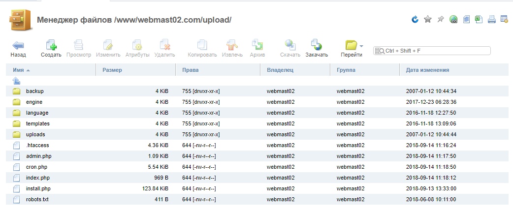Viewport: 513px width, 214px height.
Task: Open table settings icon in header
Action: 504,20
